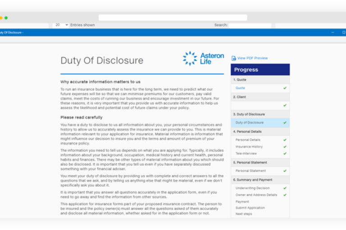Image resolution: width=346 pixels, height=230 pixels.
Task: Go to Submit Application step
Action: pyautogui.click(x=250, y=208)
